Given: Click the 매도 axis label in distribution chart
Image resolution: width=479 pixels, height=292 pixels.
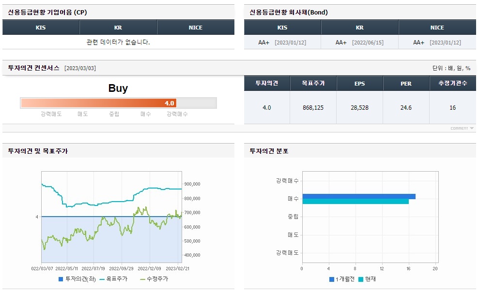Looking at the screenshot, I should point(293,234).
